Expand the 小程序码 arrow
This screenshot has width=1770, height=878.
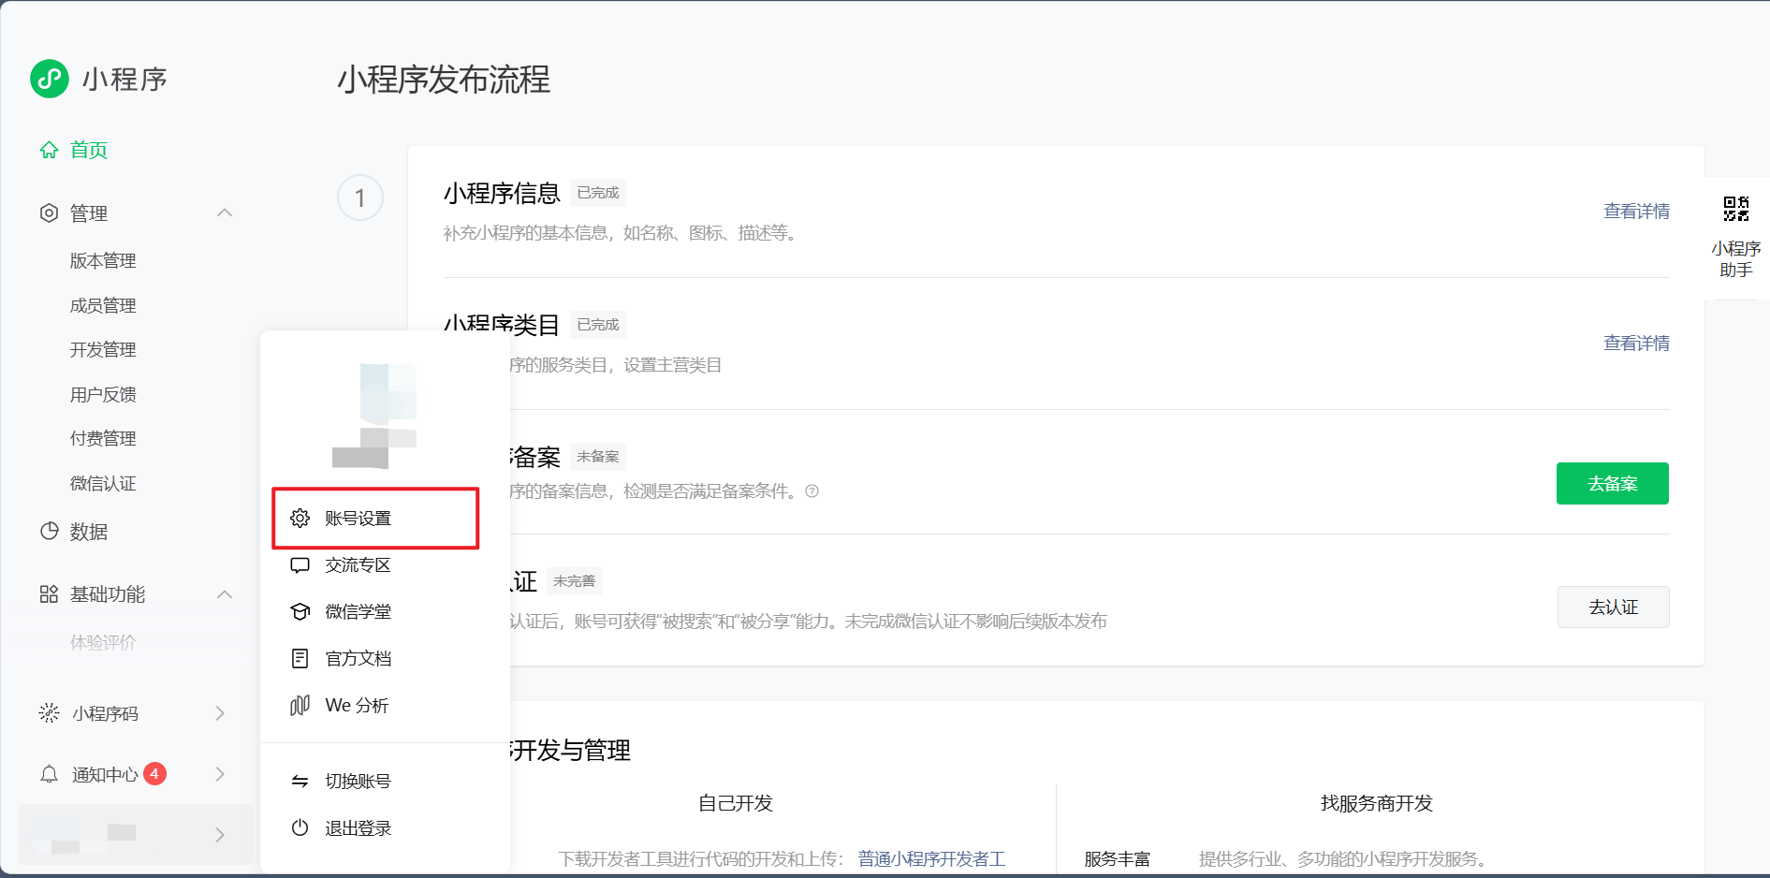(x=220, y=713)
